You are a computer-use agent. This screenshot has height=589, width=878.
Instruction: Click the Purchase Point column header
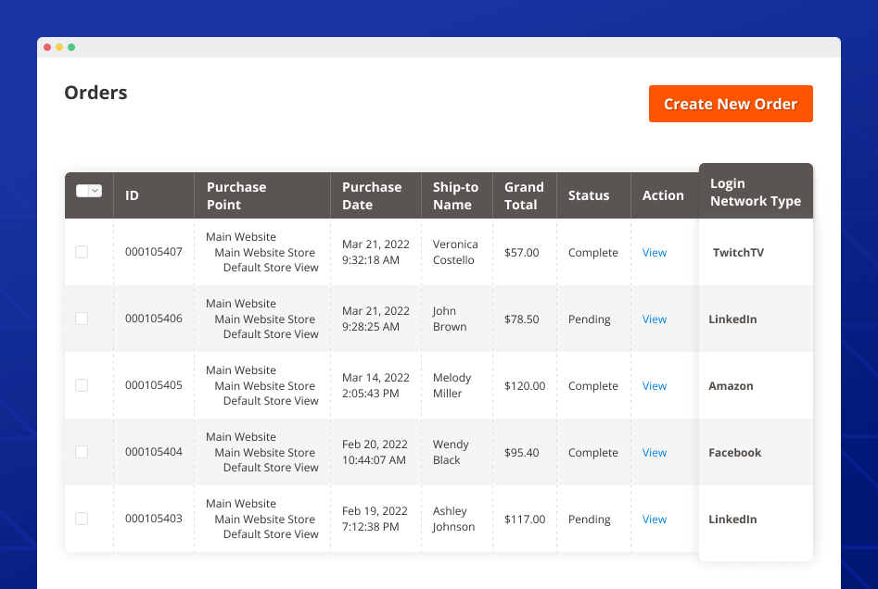(x=236, y=195)
